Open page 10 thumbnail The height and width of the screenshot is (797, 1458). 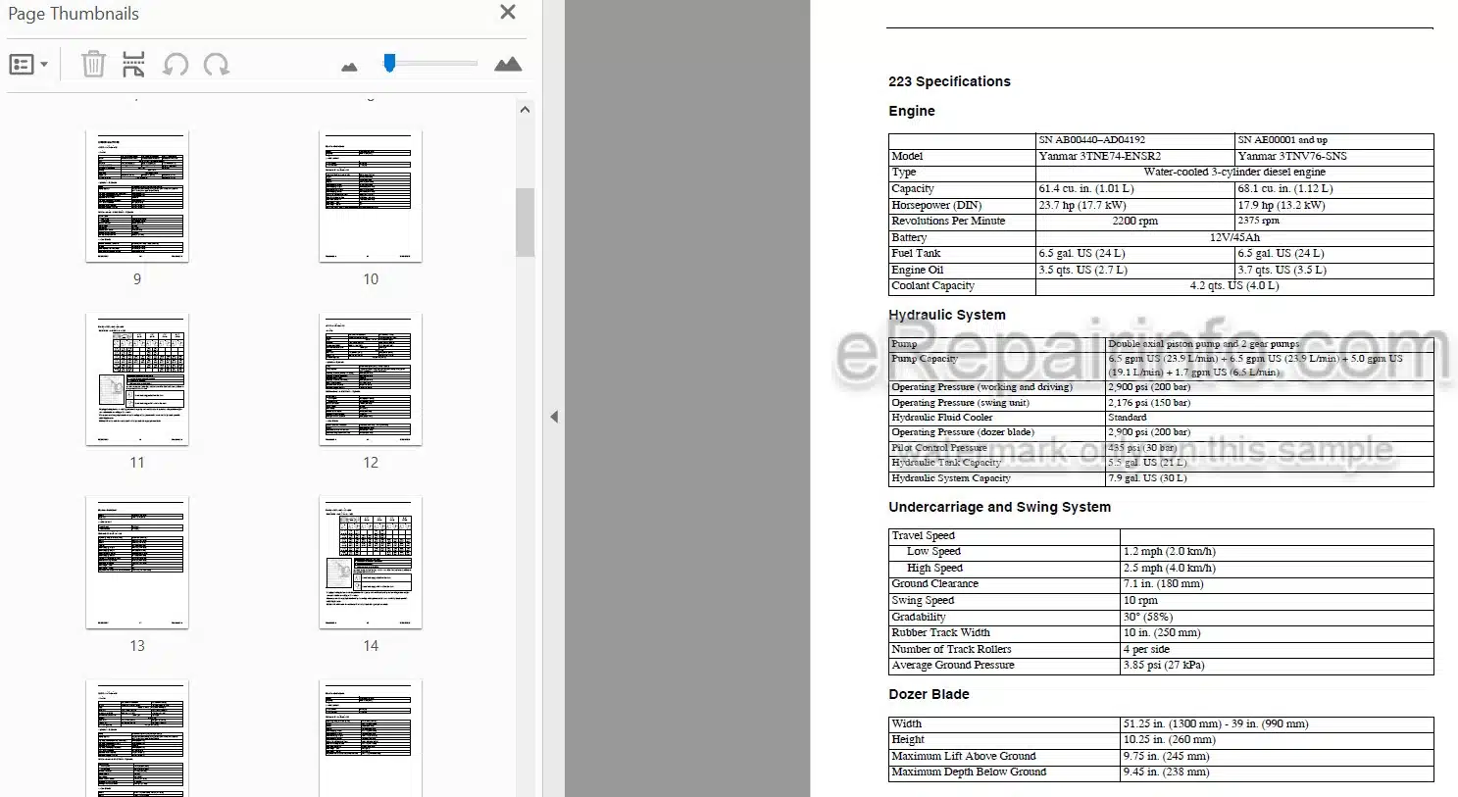(x=371, y=196)
